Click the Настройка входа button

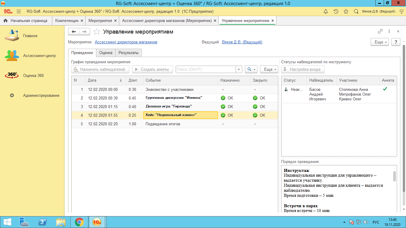303,69
